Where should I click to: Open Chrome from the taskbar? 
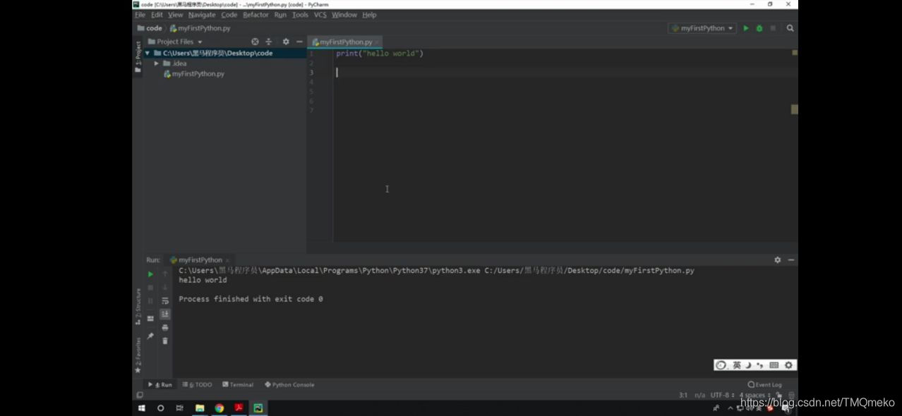pyautogui.click(x=219, y=408)
